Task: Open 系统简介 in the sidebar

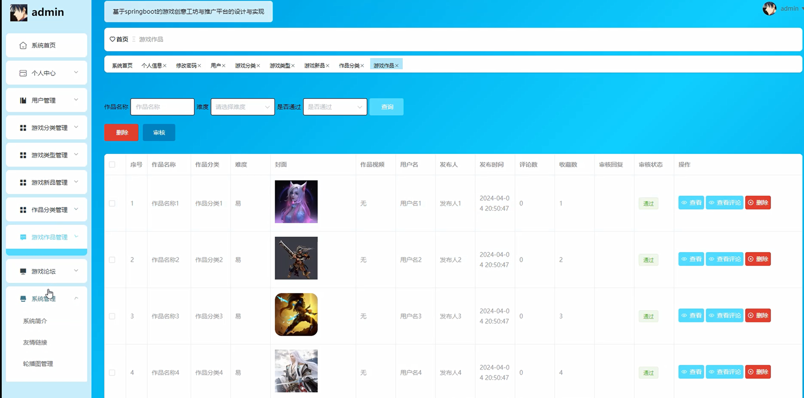Action: [x=35, y=321]
